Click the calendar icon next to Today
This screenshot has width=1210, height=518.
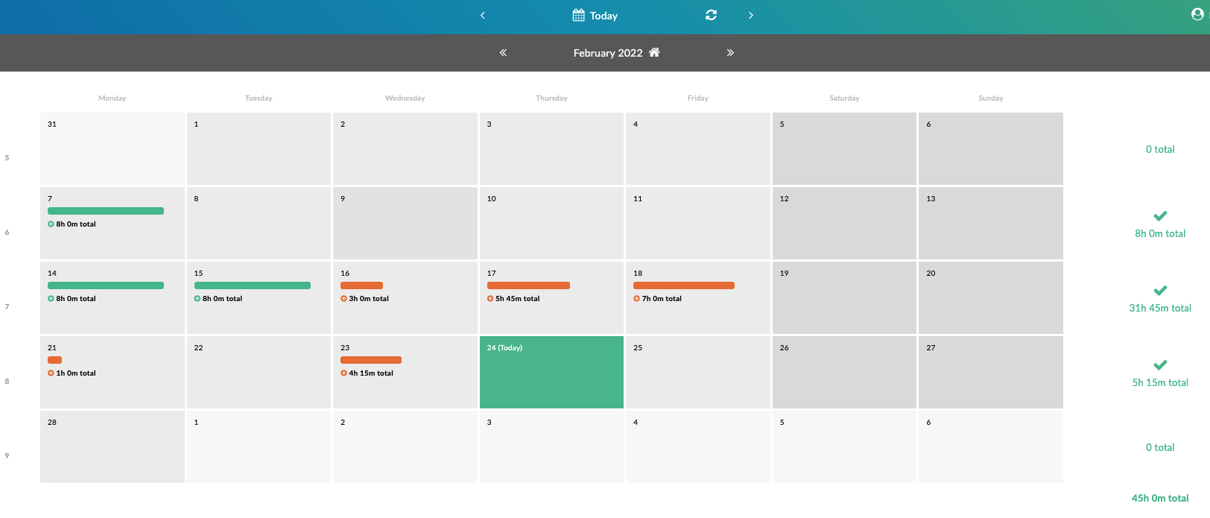tap(578, 15)
